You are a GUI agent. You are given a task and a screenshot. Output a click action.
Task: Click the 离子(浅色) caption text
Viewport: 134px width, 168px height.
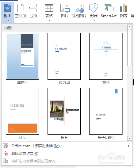(106, 138)
